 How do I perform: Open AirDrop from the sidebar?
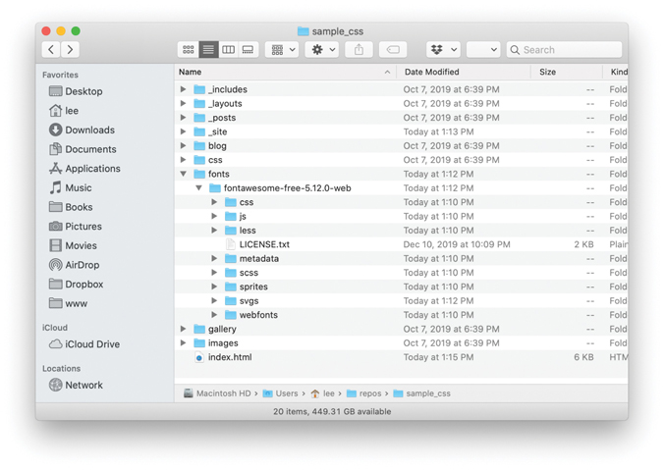[x=83, y=265]
